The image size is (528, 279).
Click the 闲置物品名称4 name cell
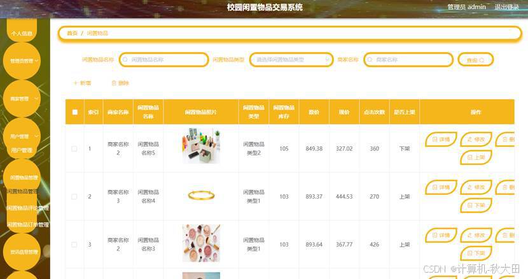148,196
